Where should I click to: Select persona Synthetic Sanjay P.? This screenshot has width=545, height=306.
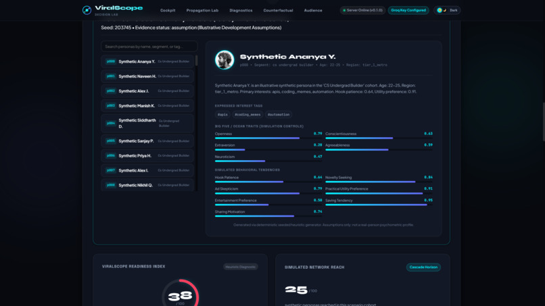point(147,141)
